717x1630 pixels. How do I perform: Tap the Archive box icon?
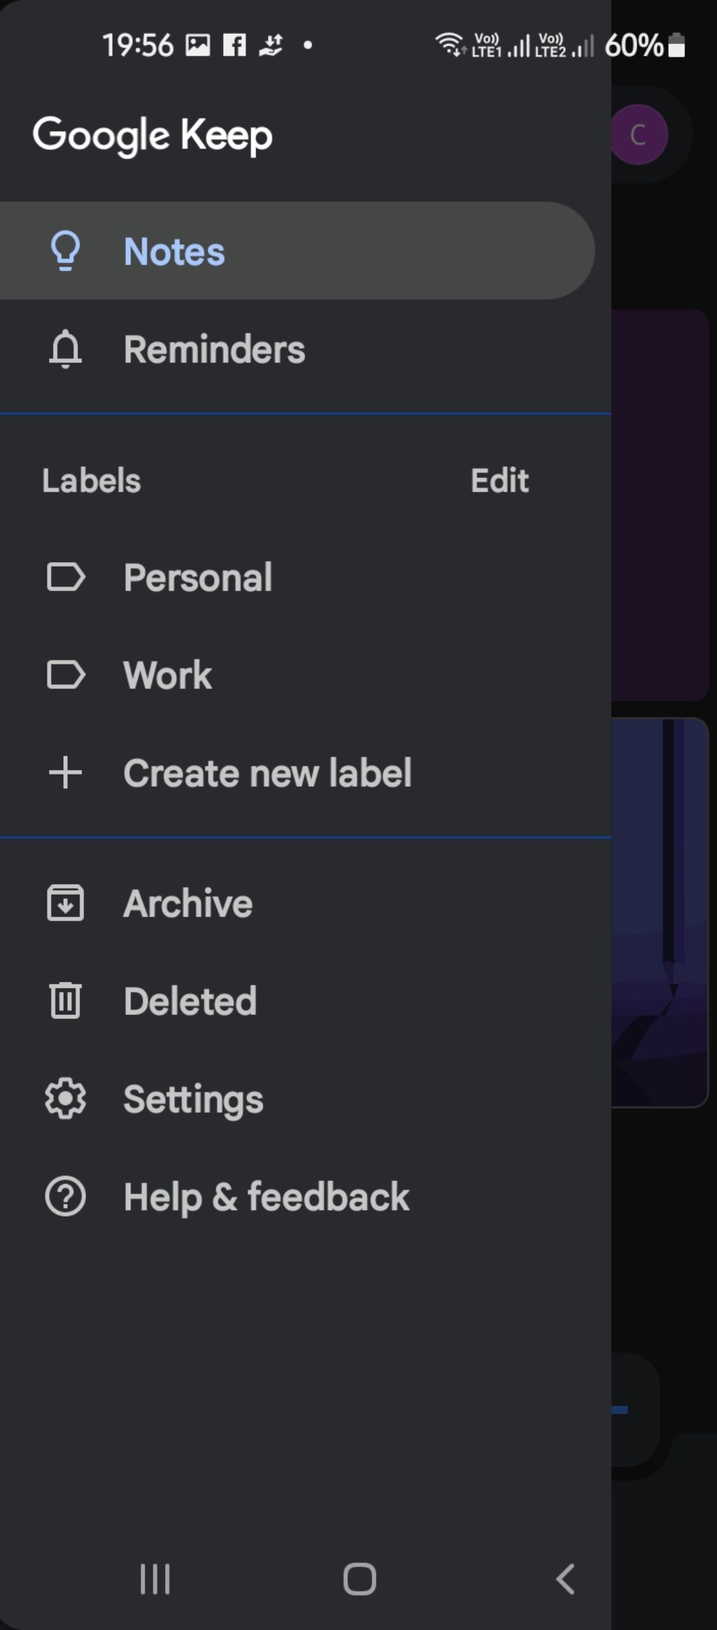point(65,903)
